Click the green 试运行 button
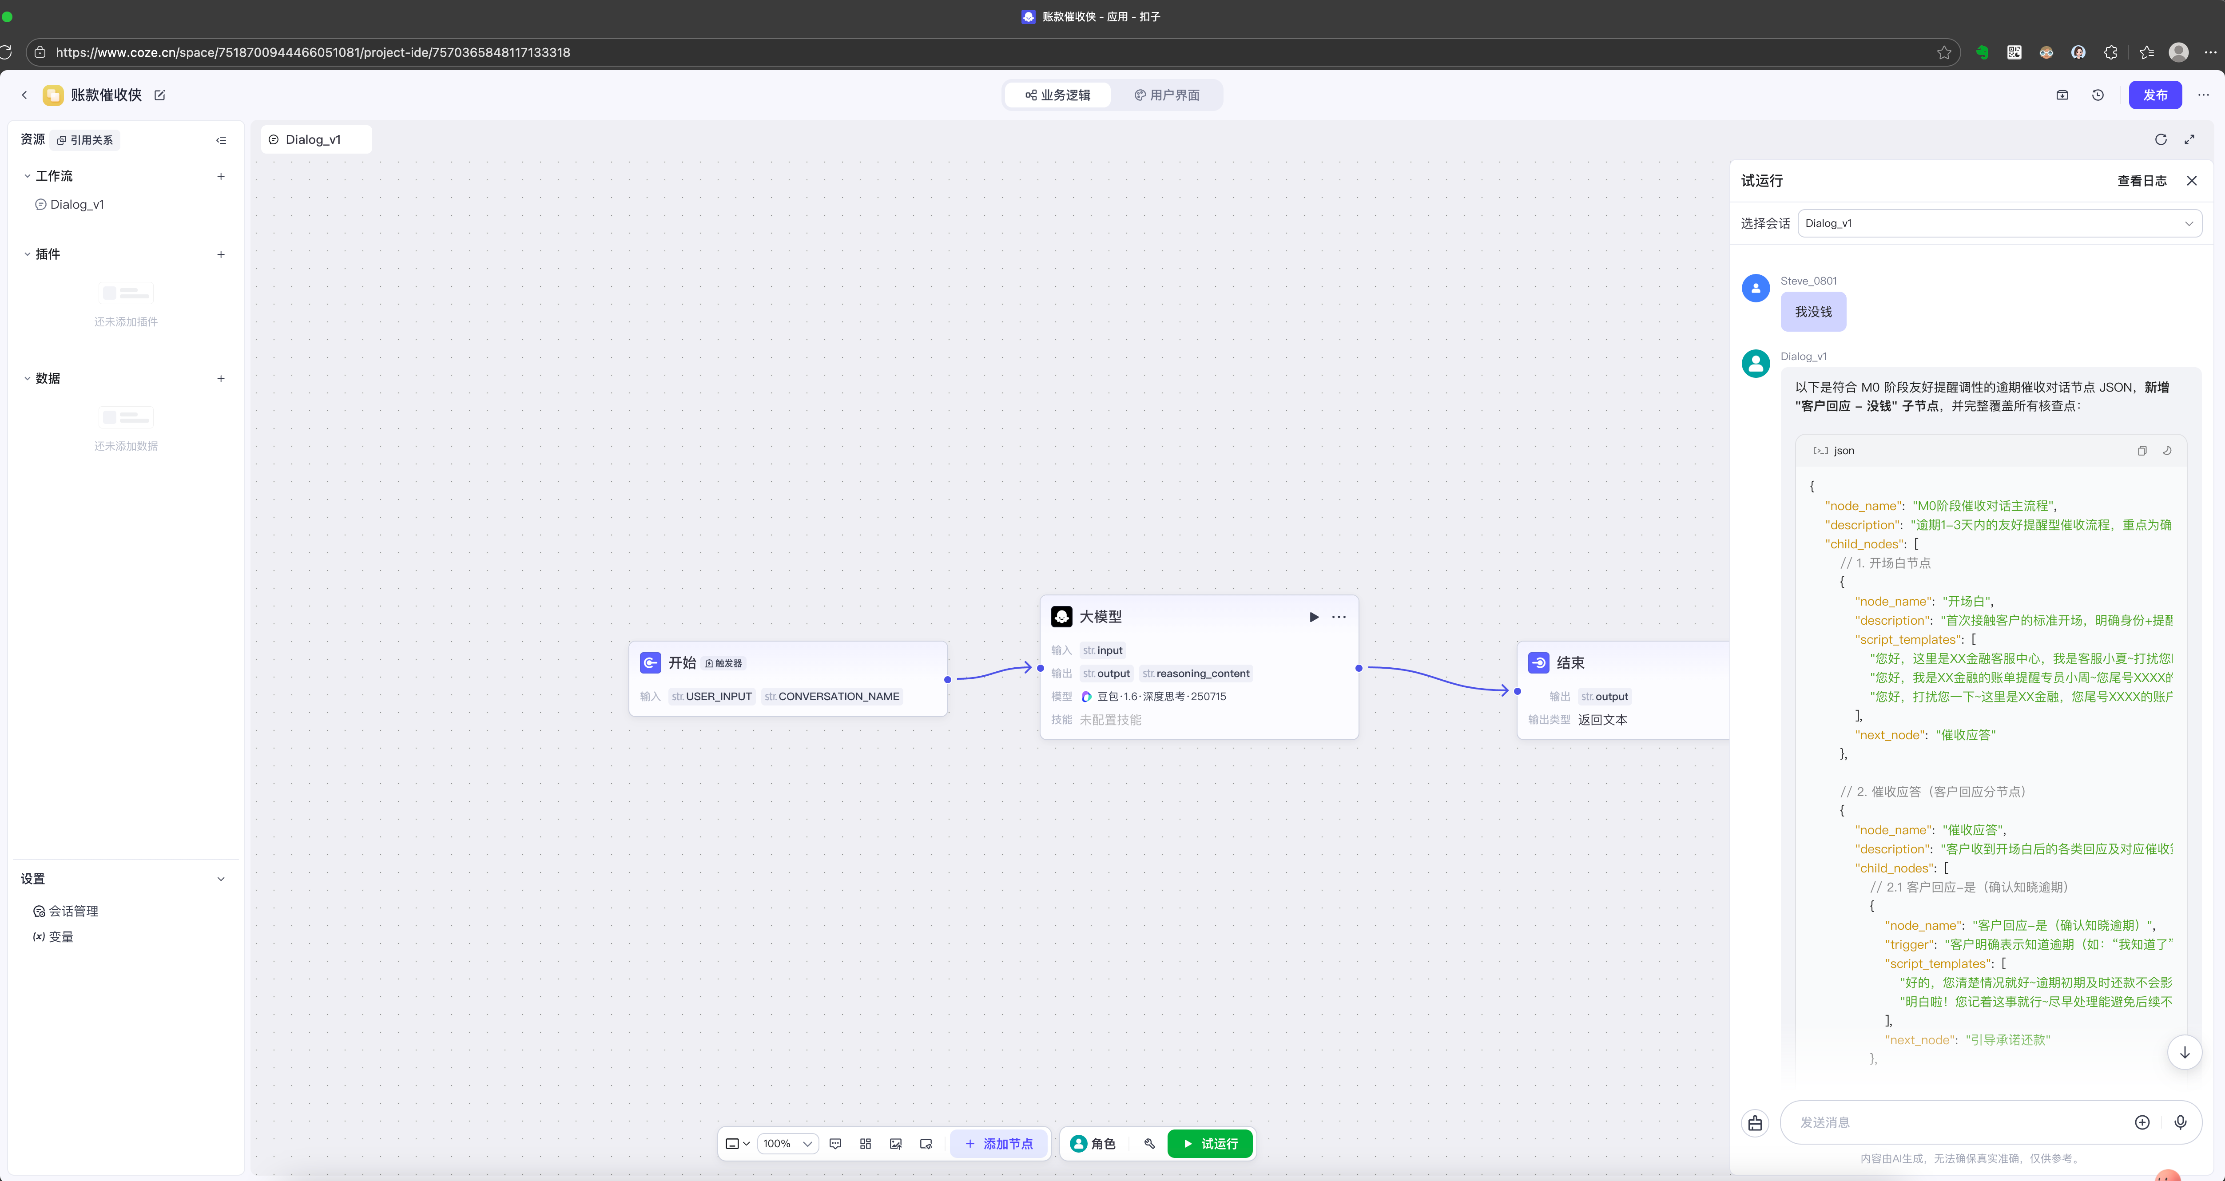Screen dimensions: 2225x1181 coord(1209,1144)
